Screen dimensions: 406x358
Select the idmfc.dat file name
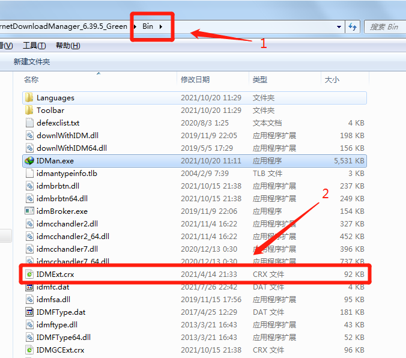pyautogui.click(x=53, y=287)
